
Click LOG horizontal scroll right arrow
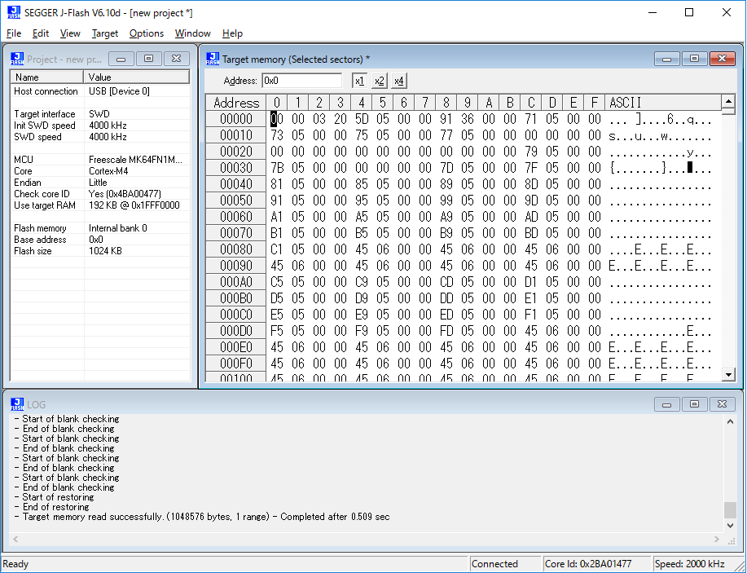tap(717, 539)
